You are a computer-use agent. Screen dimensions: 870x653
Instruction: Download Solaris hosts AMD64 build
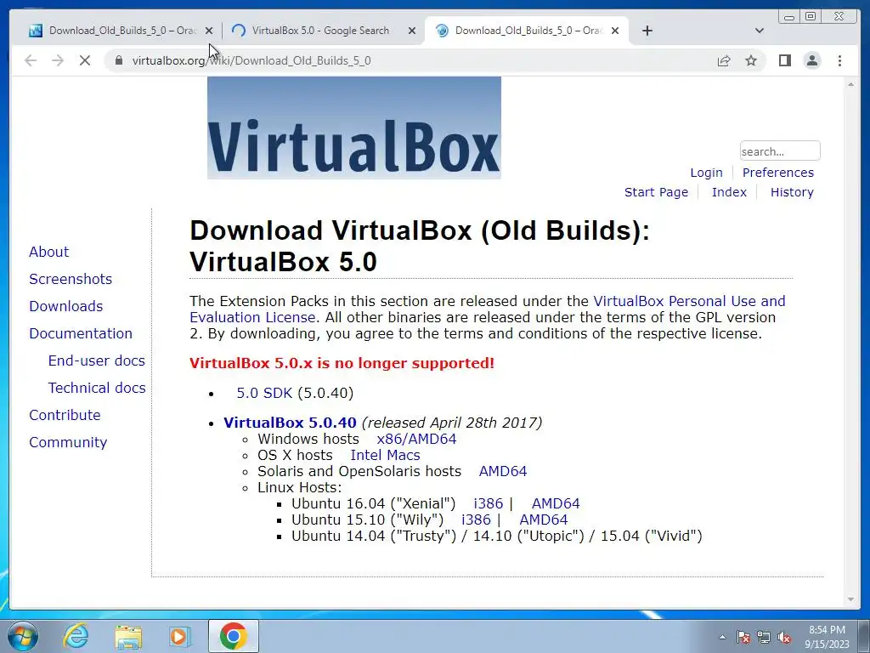click(503, 471)
